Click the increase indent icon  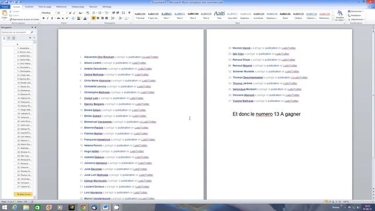(x=118, y=13)
